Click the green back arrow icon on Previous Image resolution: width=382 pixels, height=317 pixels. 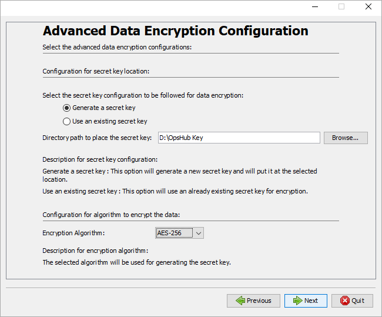click(x=240, y=301)
